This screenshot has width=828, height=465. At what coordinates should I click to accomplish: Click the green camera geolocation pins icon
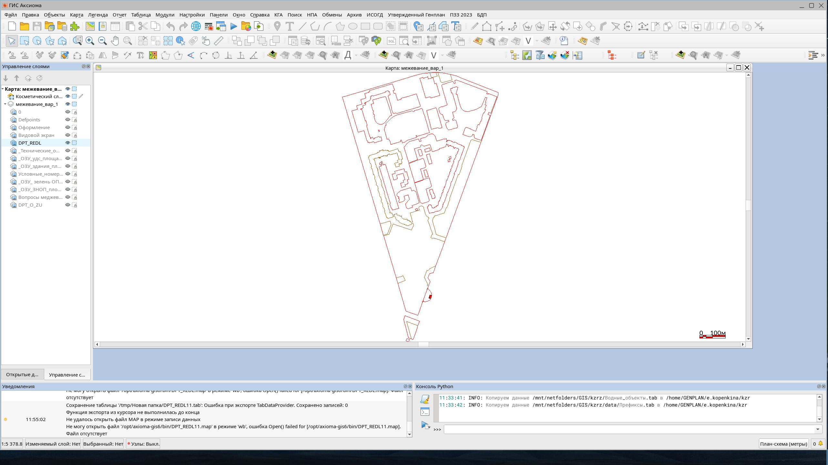[376, 41]
